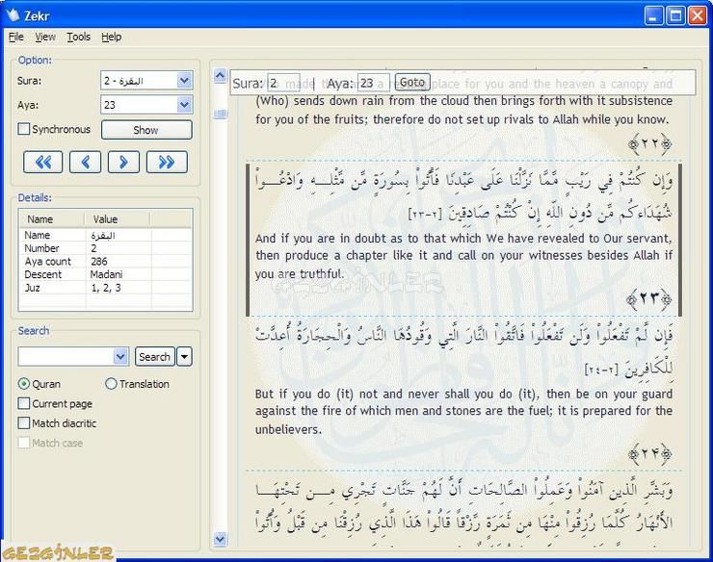This screenshot has width=713, height=562.
Task: Click the Goto button
Action: pyautogui.click(x=412, y=83)
